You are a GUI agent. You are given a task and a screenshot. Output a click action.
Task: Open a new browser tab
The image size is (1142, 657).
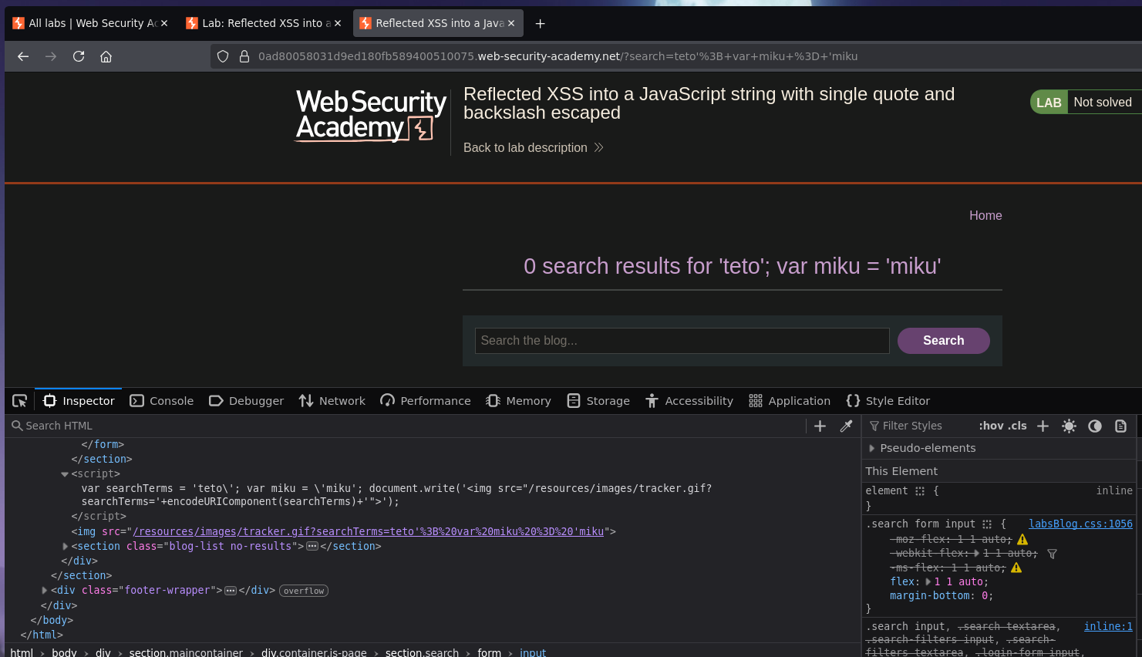[x=541, y=23]
